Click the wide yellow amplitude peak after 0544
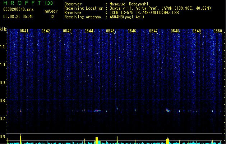226x144 pixels. click(97, 140)
